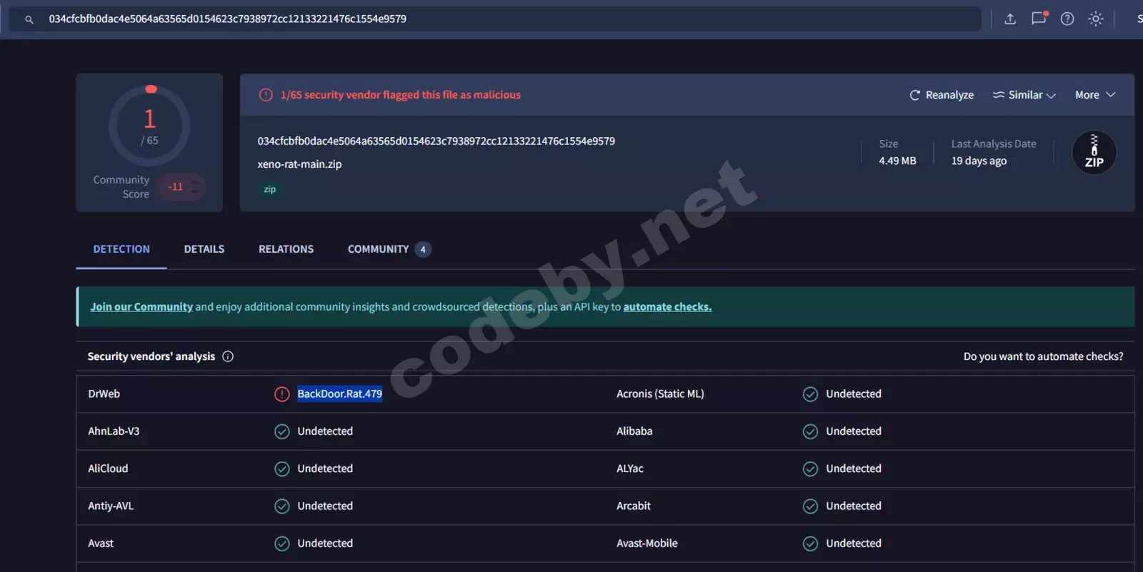The image size is (1143, 572).
Task: Toggle the light/dark theme sun icon
Action: tap(1096, 19)
